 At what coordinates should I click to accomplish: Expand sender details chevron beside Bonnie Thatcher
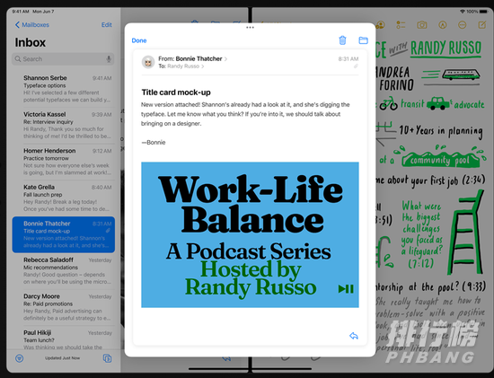[x=225, y=59]
